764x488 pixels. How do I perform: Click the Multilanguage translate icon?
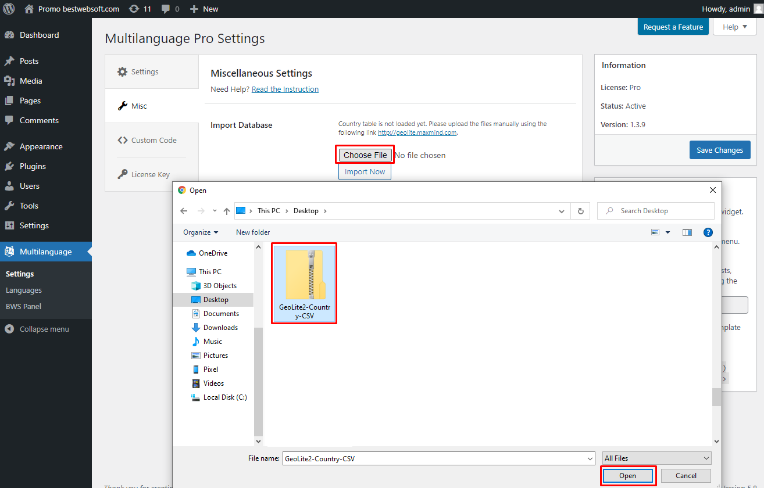click(9, 252)
